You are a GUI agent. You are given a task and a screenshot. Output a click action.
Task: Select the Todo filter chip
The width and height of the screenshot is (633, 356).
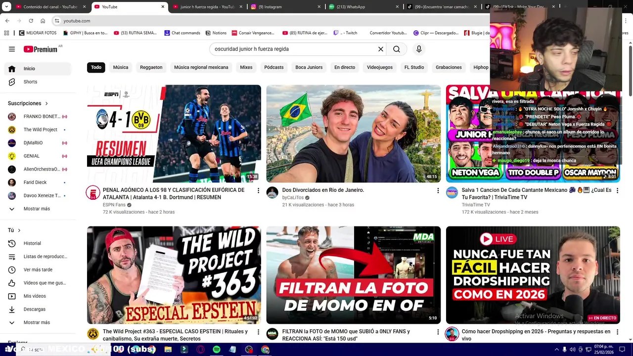[x=96, y=67]
